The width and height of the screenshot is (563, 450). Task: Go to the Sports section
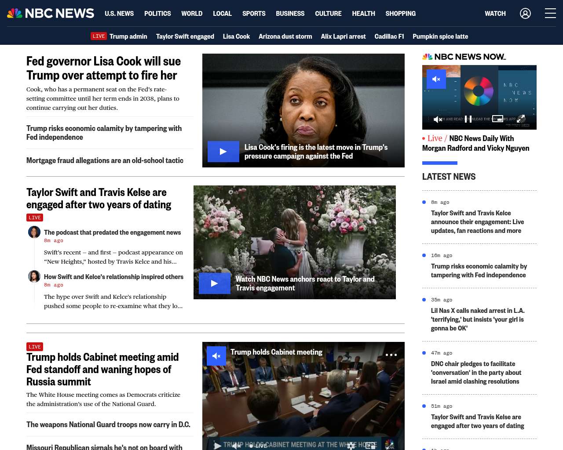[x=254, y=14]
